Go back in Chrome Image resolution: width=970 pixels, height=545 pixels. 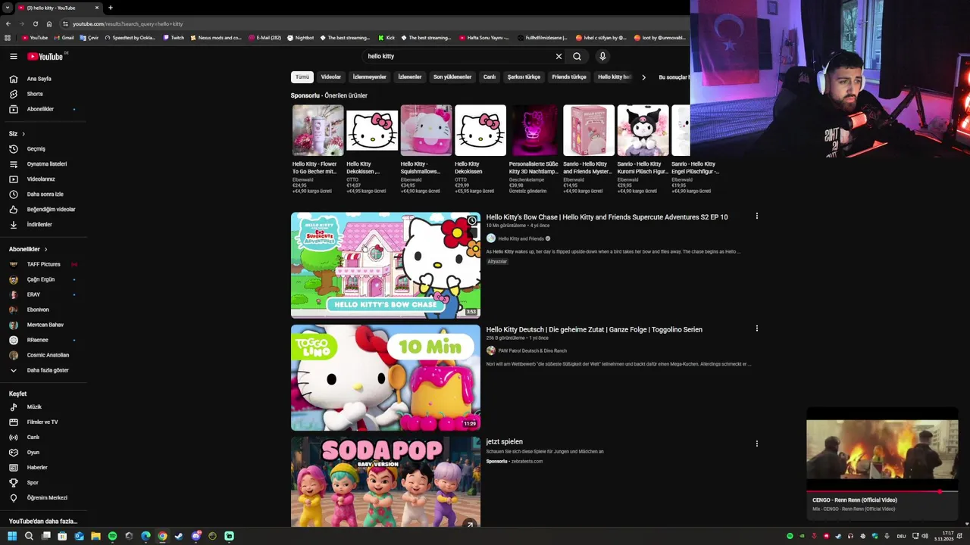tap(8, 23)
